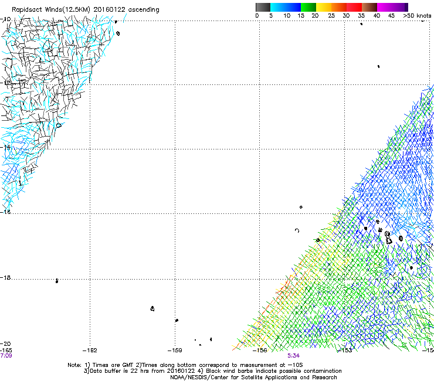Click the '10' colorbar label
Image resolution: width=434 pixels, height=381 pixels.
pos(287,16)
